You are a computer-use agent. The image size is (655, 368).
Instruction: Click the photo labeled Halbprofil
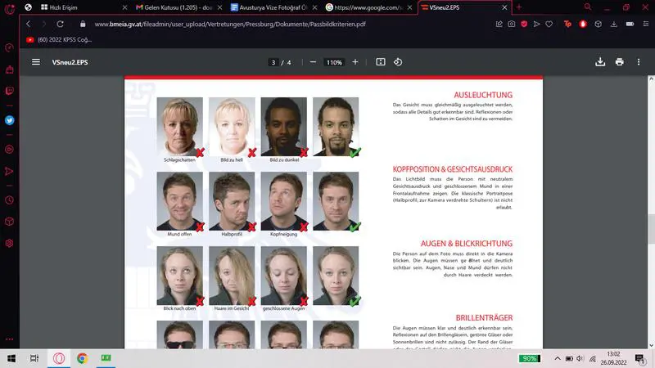coord(232,201)
